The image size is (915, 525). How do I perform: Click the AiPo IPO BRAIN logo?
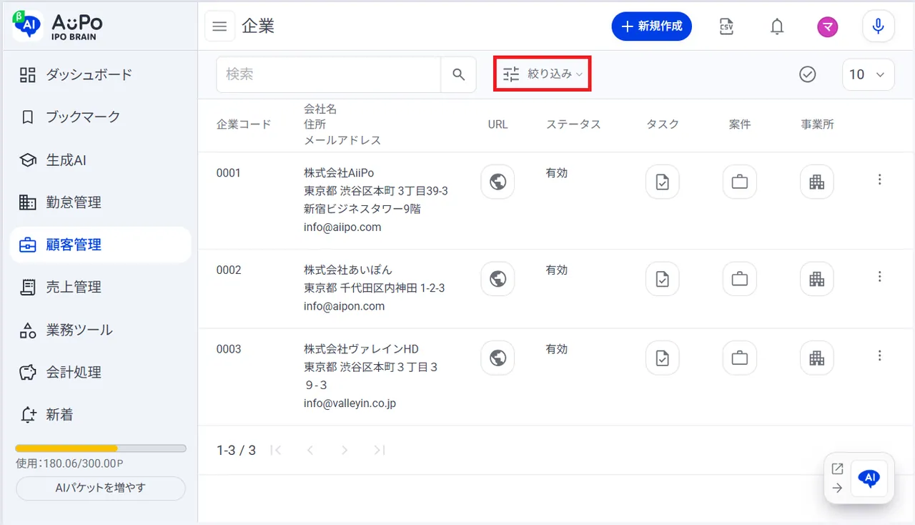pos(58,25)
